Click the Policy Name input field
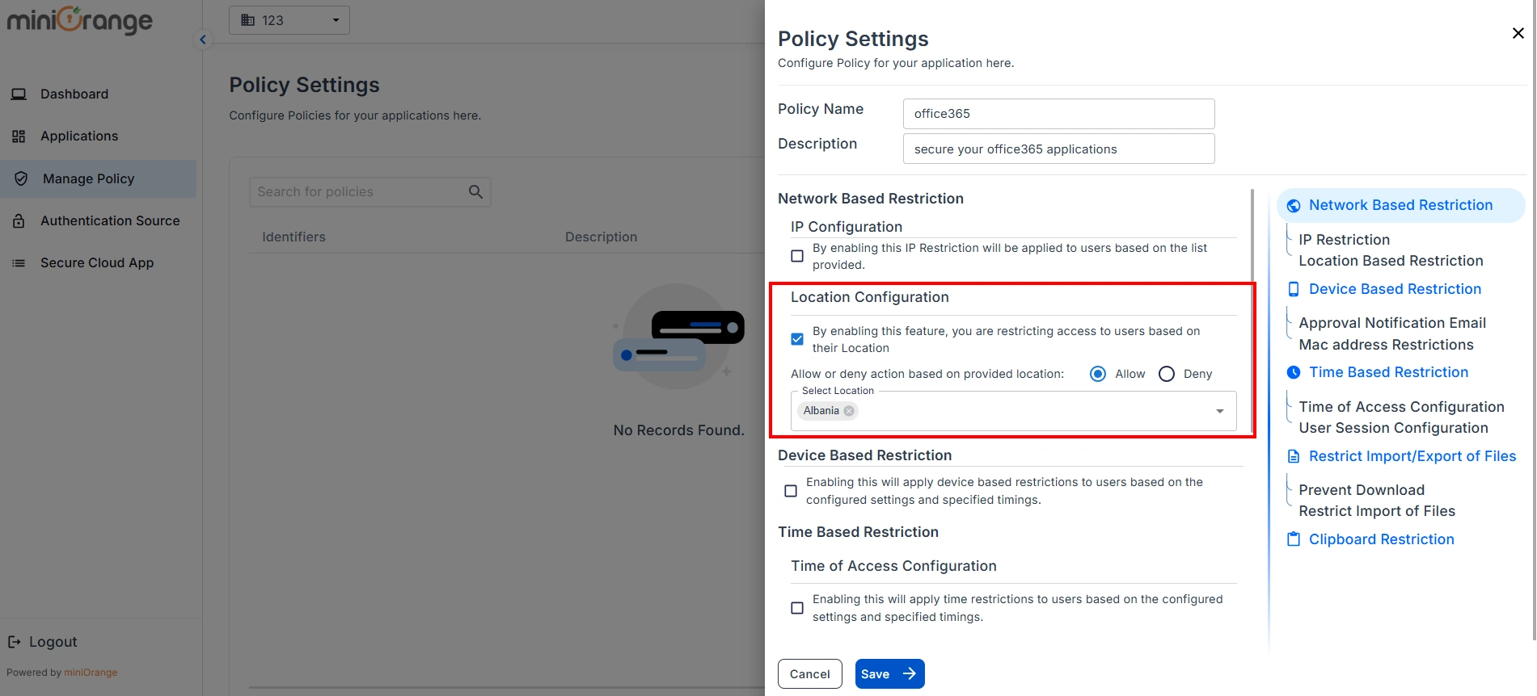Viewport: 1537px width, 696px height. (1058, 114)
